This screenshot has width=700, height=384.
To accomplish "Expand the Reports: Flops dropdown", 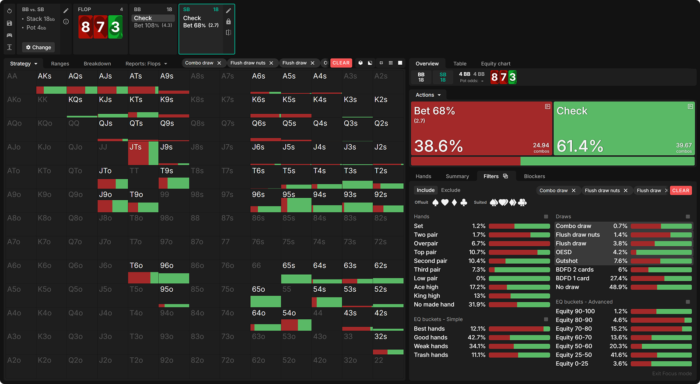I will click(x=146, y=63).
